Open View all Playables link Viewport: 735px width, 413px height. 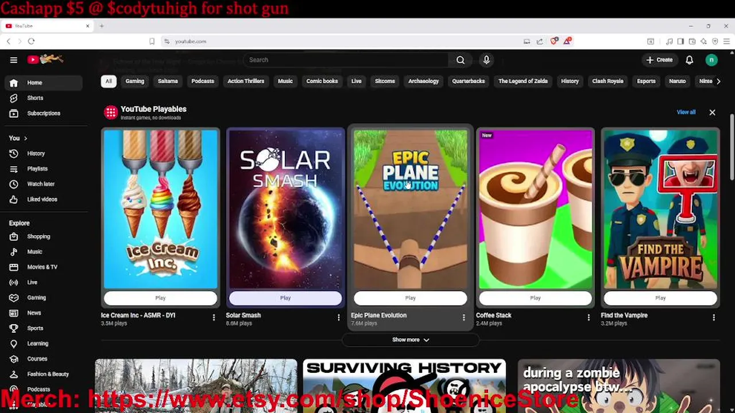686,112
